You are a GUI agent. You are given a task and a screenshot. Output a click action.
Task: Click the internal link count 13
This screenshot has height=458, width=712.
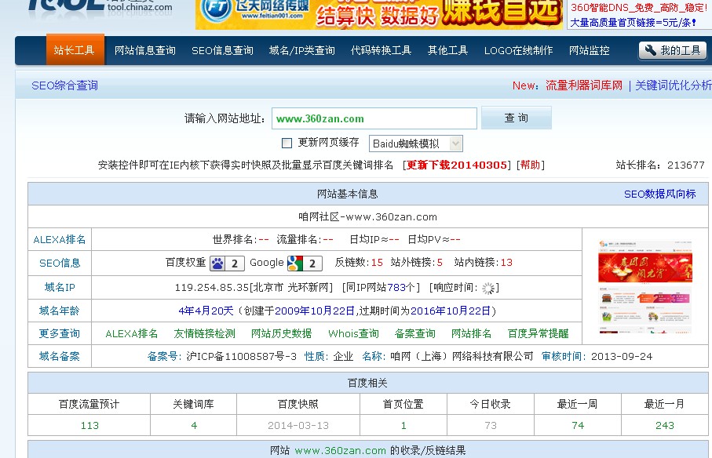(506, 263)
